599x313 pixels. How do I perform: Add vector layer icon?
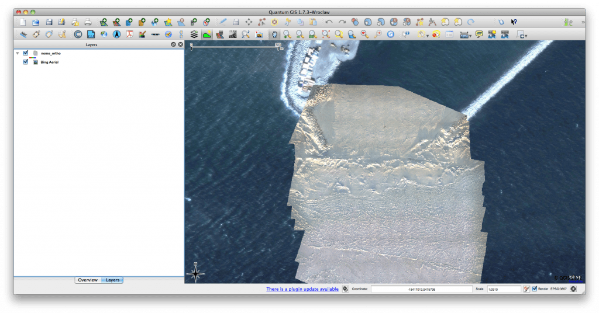[x=104, y=22]
